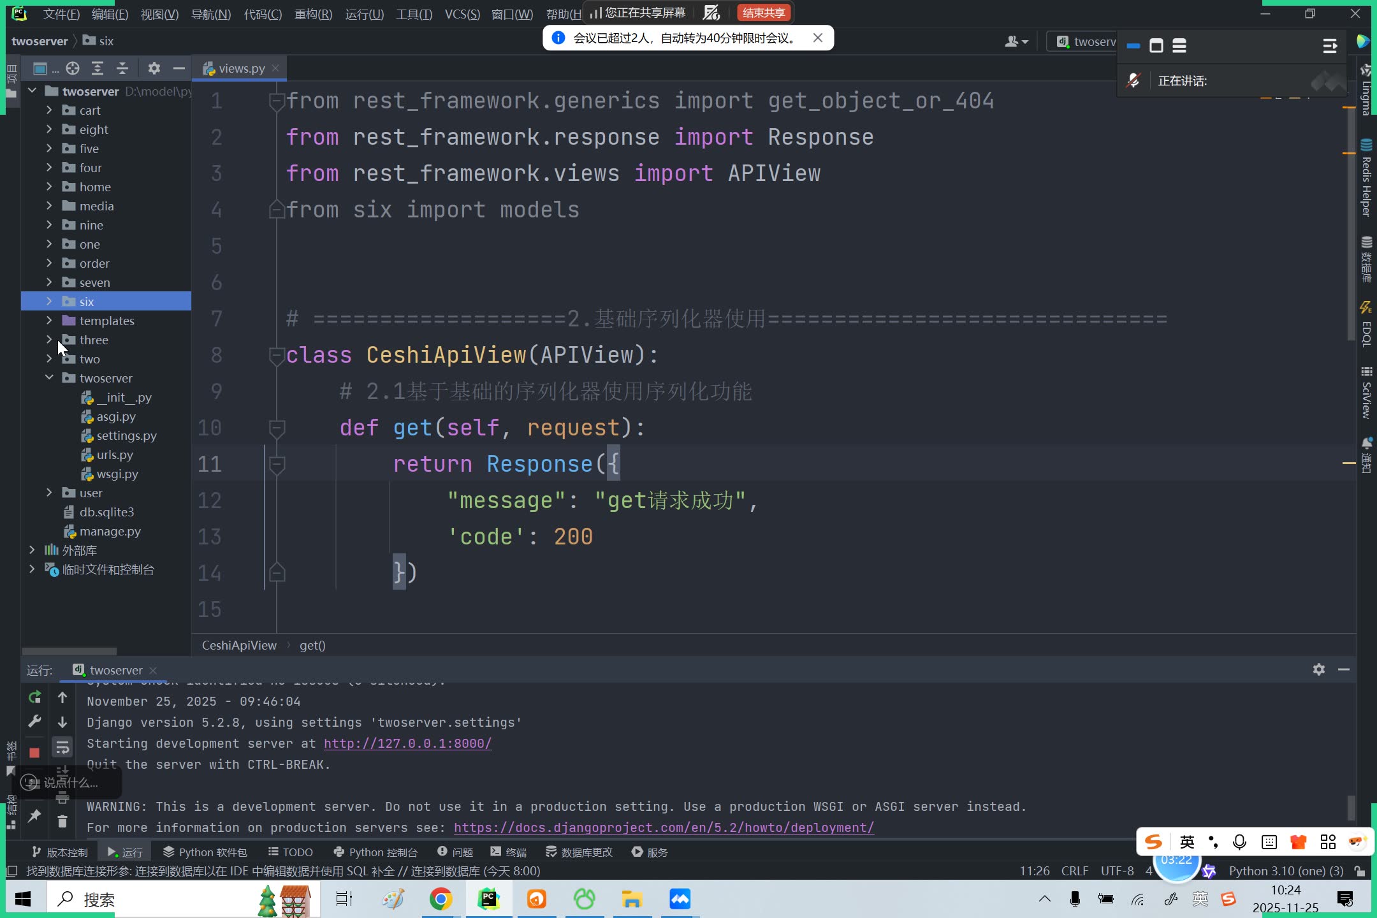Open the 重构(R) menu

click(313, 13)
